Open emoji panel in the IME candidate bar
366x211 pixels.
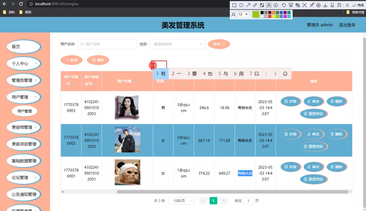285,74
